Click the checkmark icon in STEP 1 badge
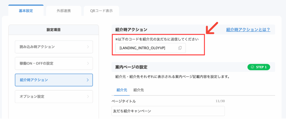 pos(252,67)
